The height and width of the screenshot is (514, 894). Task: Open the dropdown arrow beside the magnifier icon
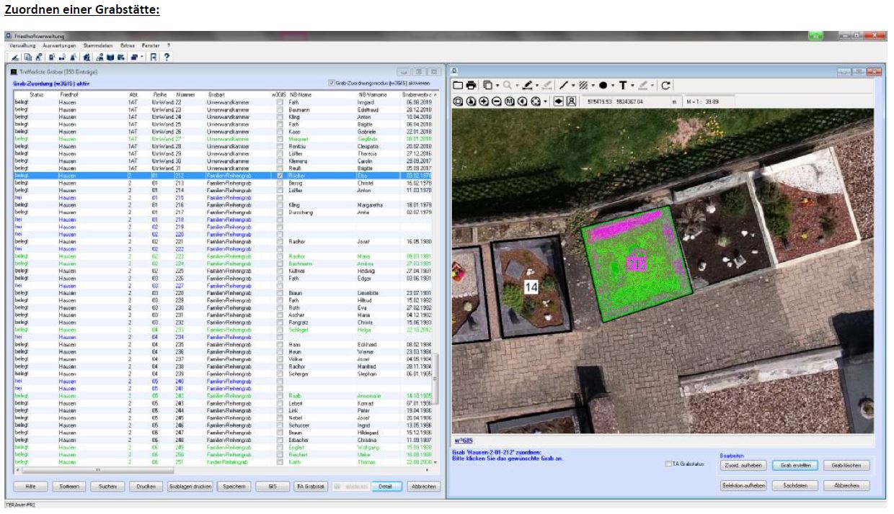click(x=516, y=86)
